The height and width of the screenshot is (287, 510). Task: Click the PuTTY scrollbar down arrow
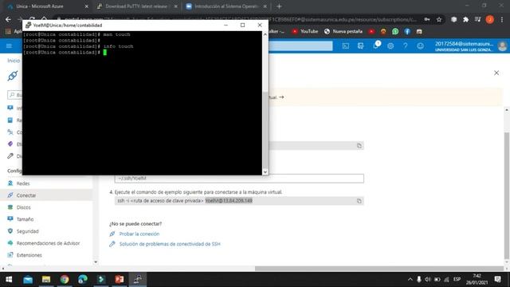point(265,172)
